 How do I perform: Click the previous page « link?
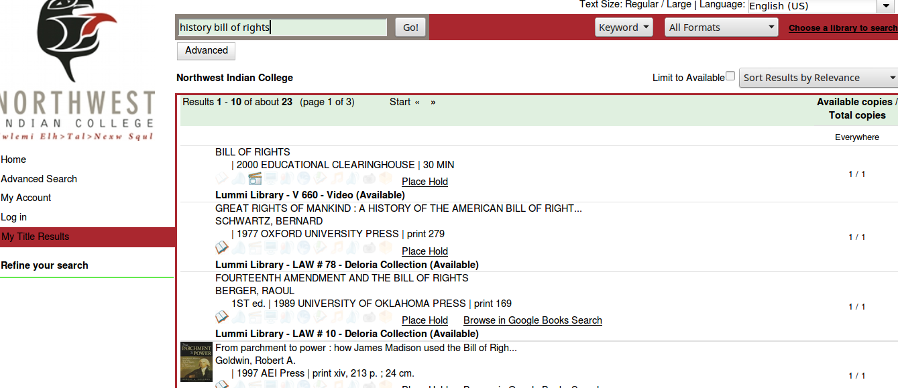pos(417,102)
